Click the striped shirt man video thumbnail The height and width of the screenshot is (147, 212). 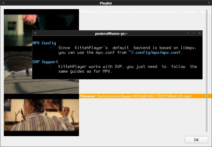click(x=41, y=115)
